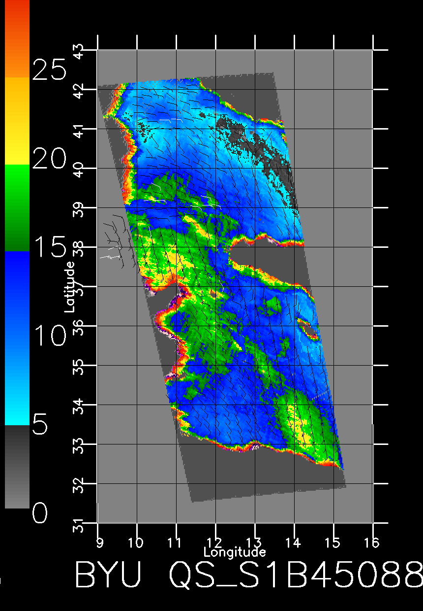Select the yellow band of the colorbar

[x=17, y=121]
